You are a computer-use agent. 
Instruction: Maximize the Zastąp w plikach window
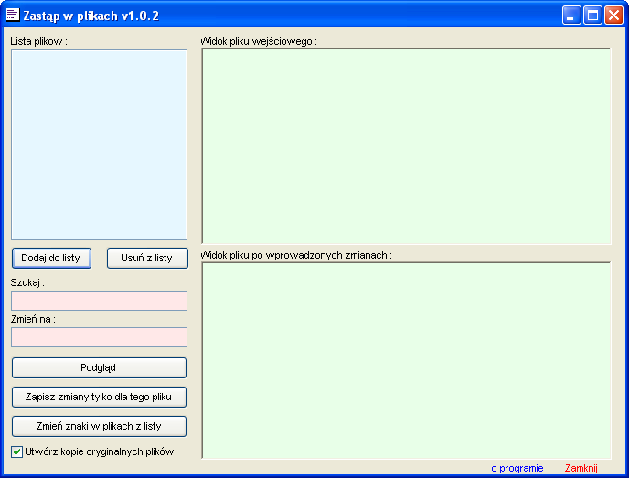592,15
